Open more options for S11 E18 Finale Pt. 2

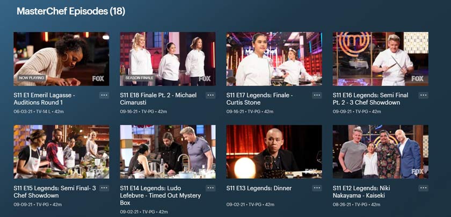(210, 95)
